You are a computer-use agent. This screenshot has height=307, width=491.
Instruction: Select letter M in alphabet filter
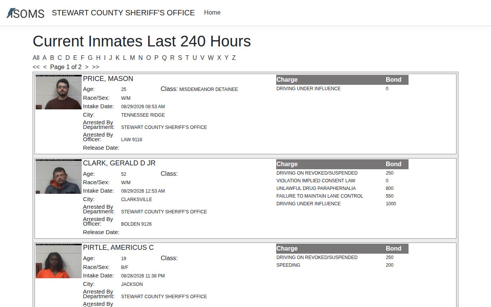132,58
